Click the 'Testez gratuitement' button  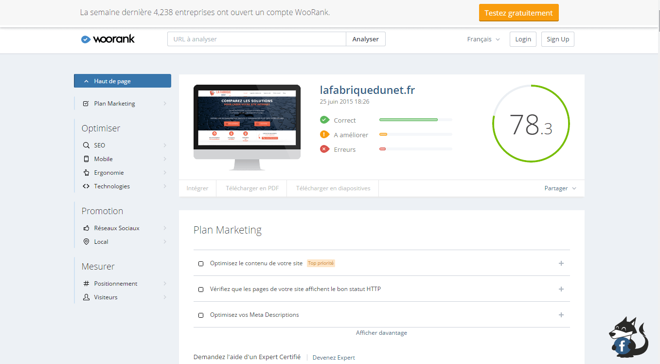(518, 13)
